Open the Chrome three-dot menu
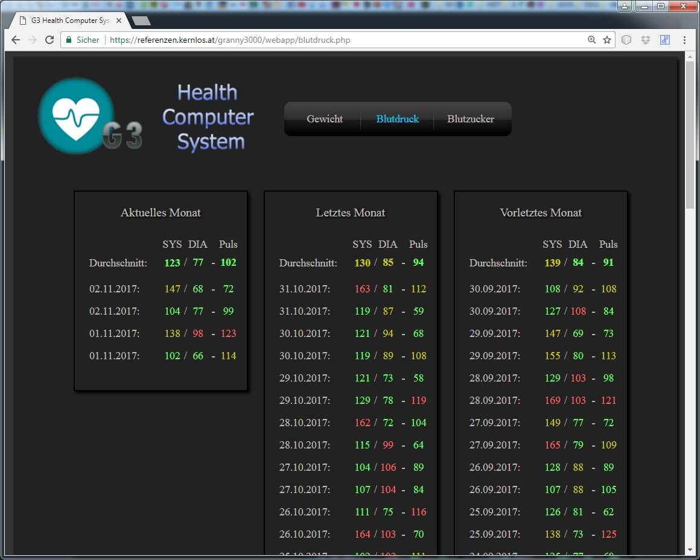The image size is (700, 560). [x=684, y=40]
